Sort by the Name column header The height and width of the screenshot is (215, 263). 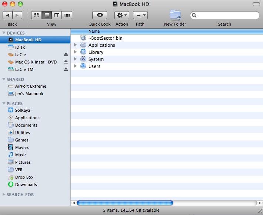click(x=167, y=32)
